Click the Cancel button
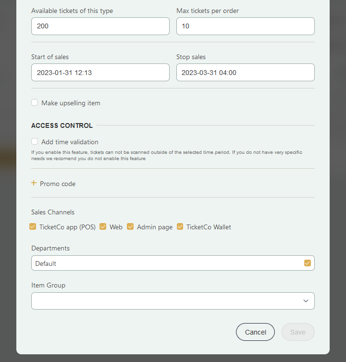 pyautogui.click(x=255, y=332)
